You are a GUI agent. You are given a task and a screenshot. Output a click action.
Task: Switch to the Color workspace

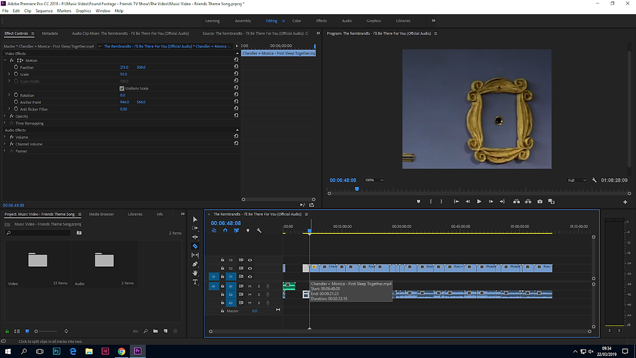(297, 21)
